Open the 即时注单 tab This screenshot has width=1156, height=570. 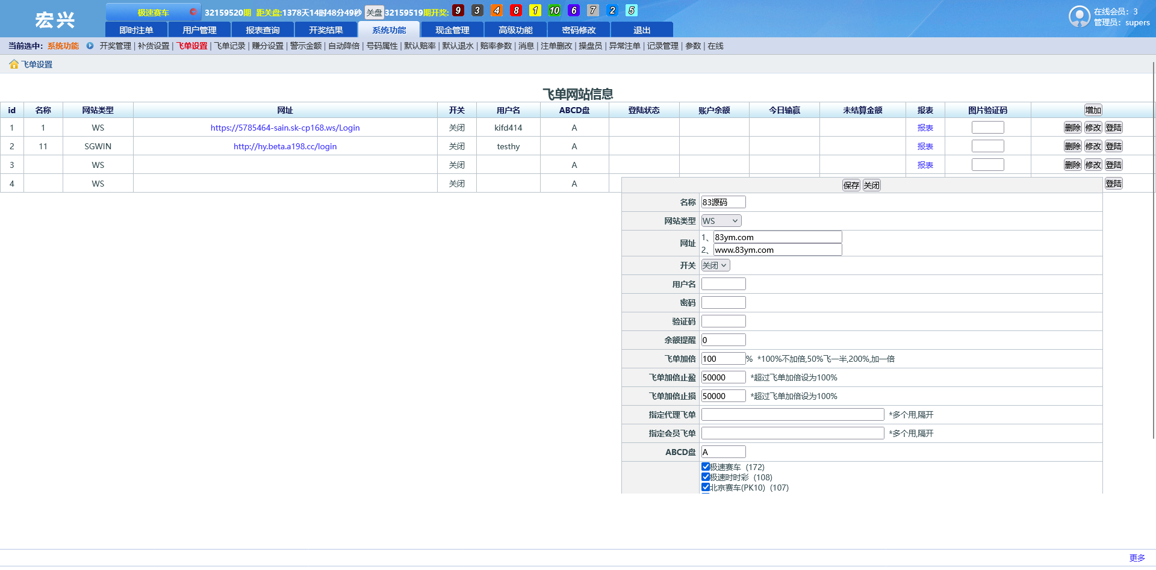click(x=136, y=30)
